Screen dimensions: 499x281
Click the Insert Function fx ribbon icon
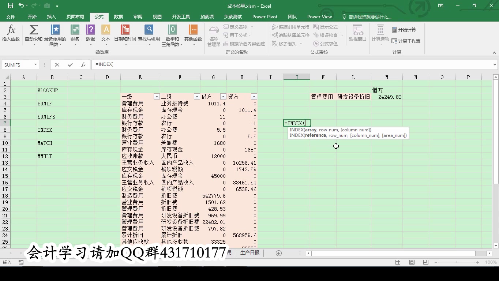pos(11,34)
